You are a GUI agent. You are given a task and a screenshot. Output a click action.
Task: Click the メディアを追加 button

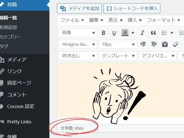click(x=79, y=8)
